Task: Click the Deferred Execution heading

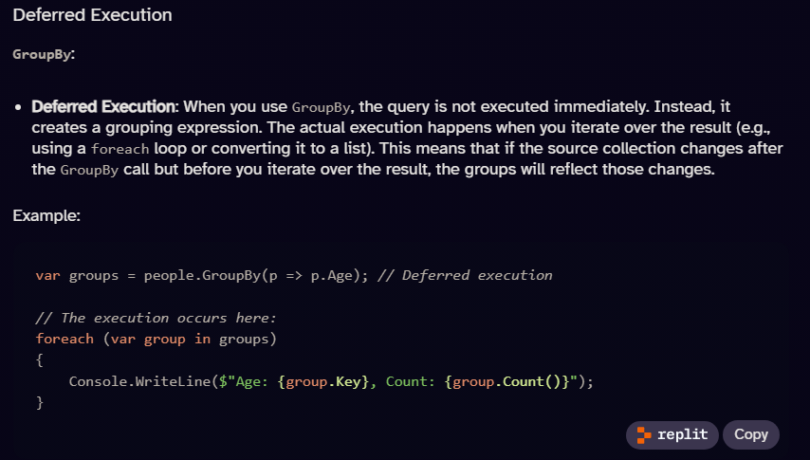Action: click(92, 15)
